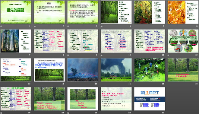Viewport: 199px width, 114px height.
Task: Select slide 5 with colorful autumn forest
Action: [150, 12]
